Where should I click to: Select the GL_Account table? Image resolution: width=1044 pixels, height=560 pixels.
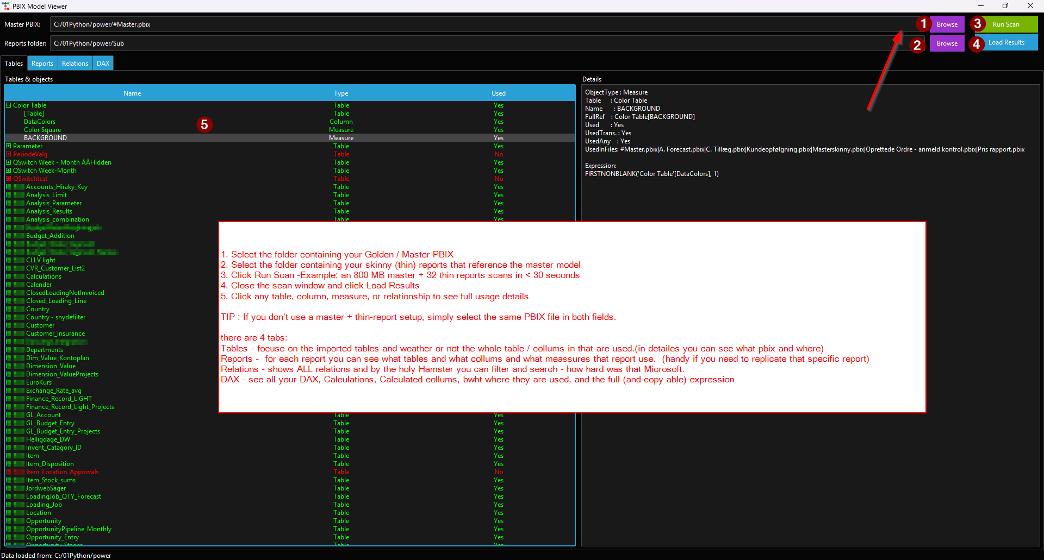[43, 415]
